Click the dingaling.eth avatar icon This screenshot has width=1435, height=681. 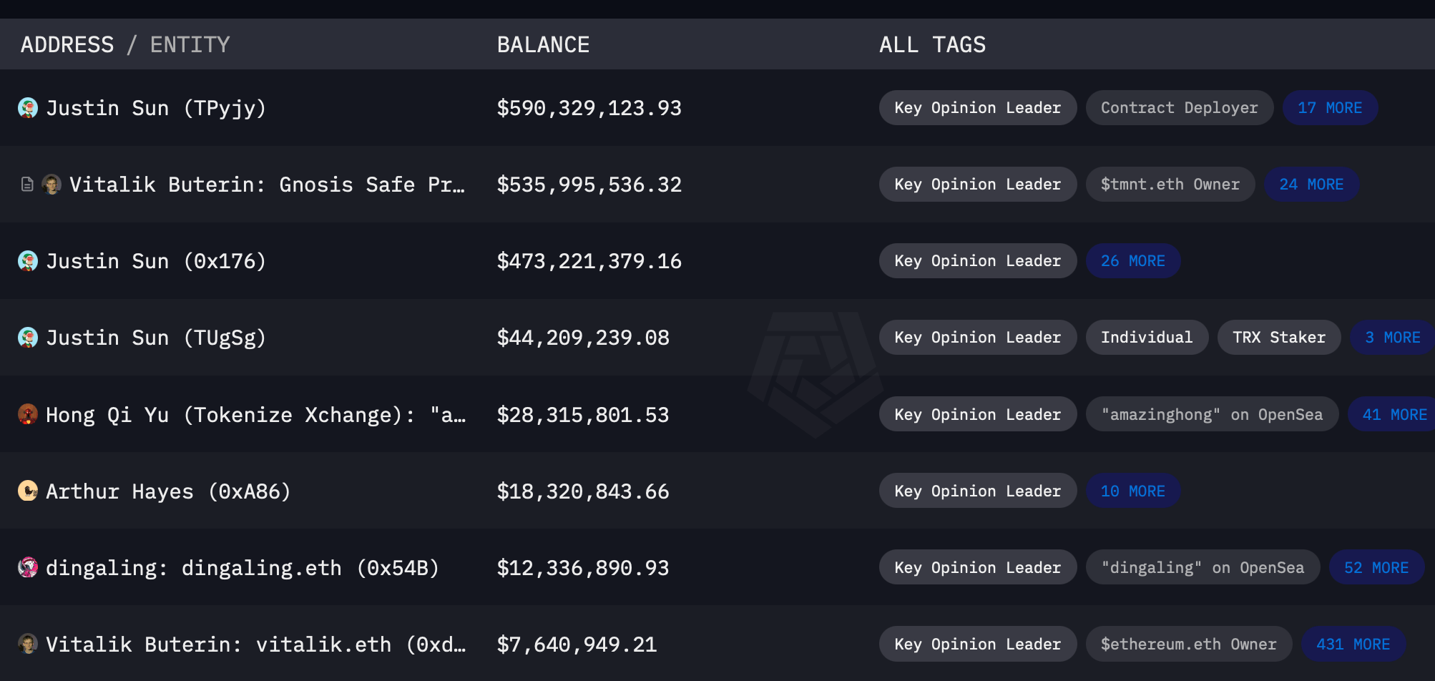coord(27,567)
